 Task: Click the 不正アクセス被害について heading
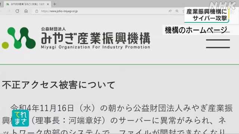click(x=58, y=85)
